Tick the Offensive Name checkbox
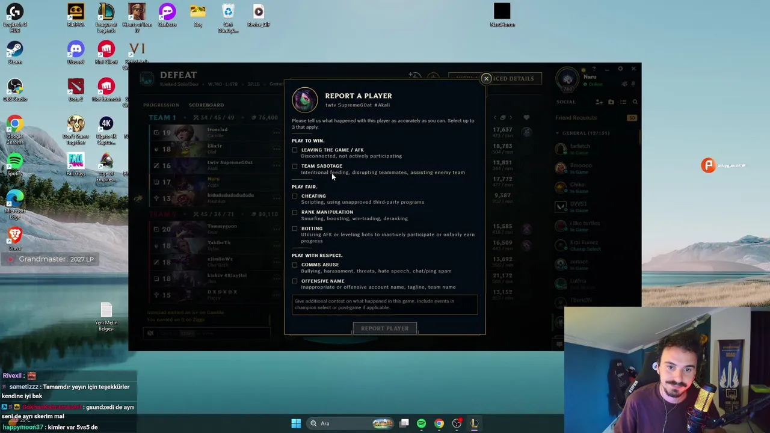The height and width of the screenshot is (433, 770). coord(295,281)
